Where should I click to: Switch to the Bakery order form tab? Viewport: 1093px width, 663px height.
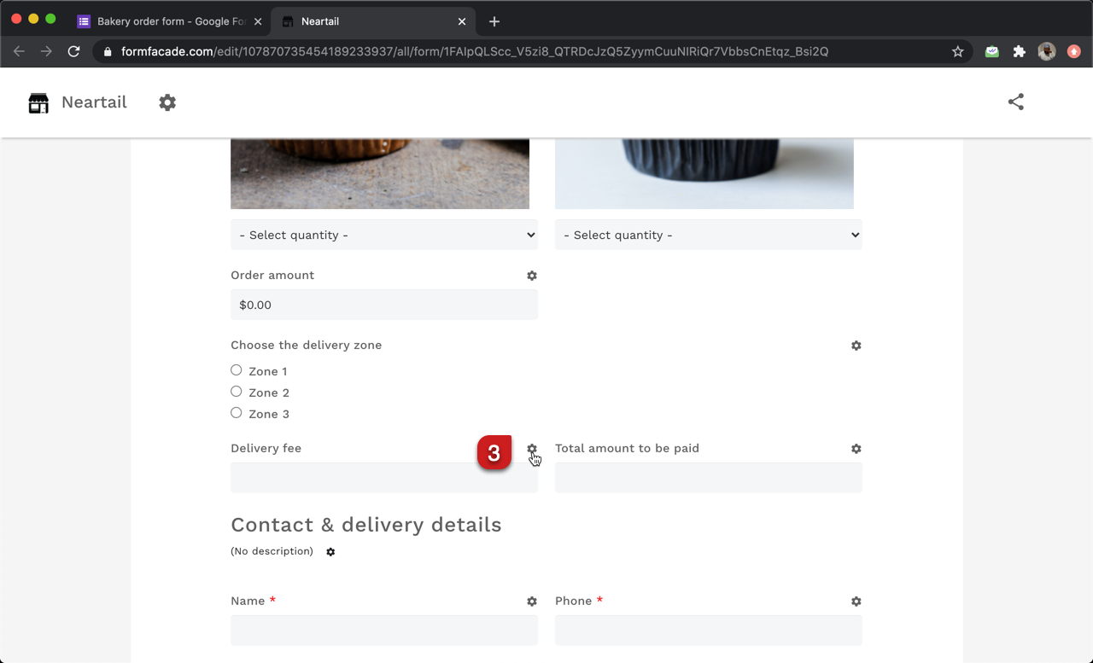point(168,20)
